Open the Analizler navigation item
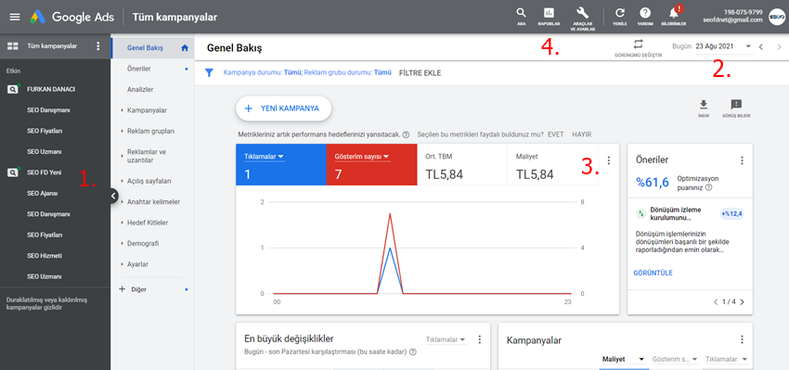Screen dimensions: 789x370 [140, 89]
